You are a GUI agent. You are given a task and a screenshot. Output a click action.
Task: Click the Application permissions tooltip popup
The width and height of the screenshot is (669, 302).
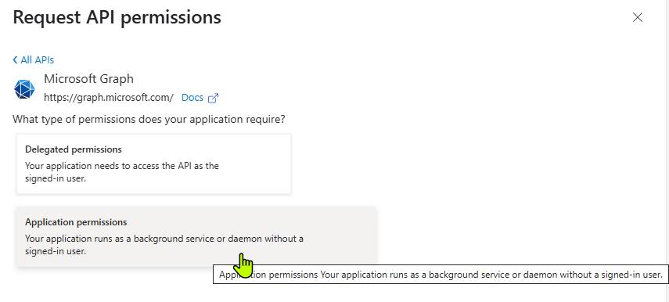441,275
